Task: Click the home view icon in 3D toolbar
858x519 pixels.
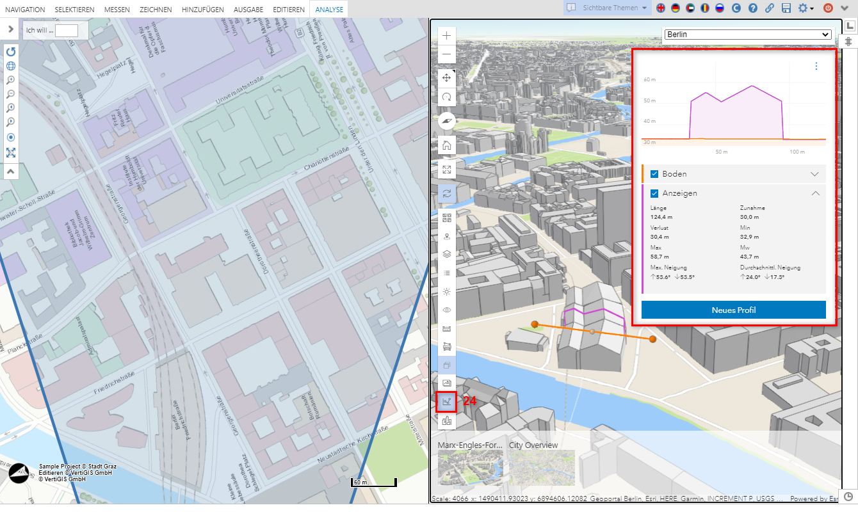Action: point(446,145)
